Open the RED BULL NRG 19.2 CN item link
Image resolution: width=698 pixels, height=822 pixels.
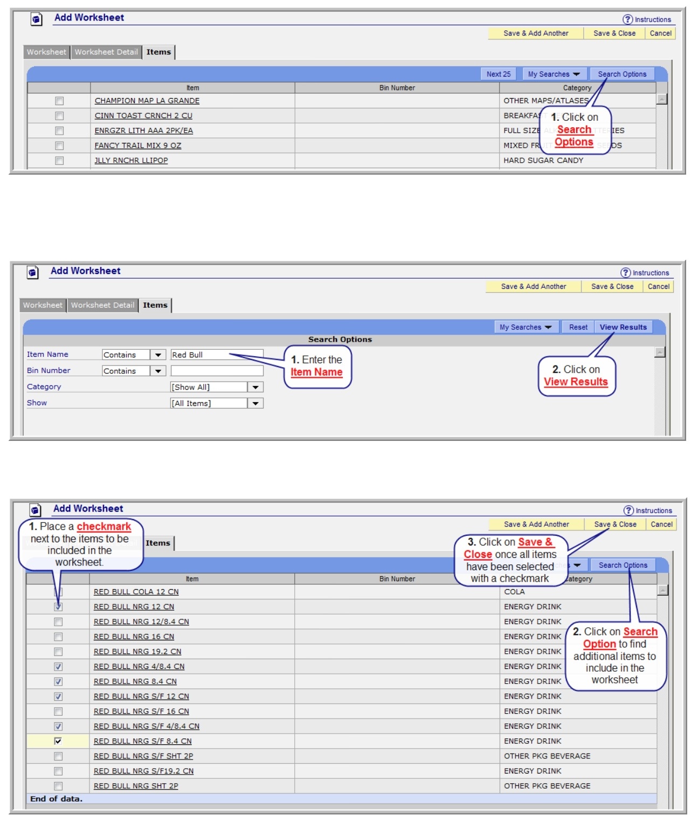pyautogui.click(x=137, y=652)
